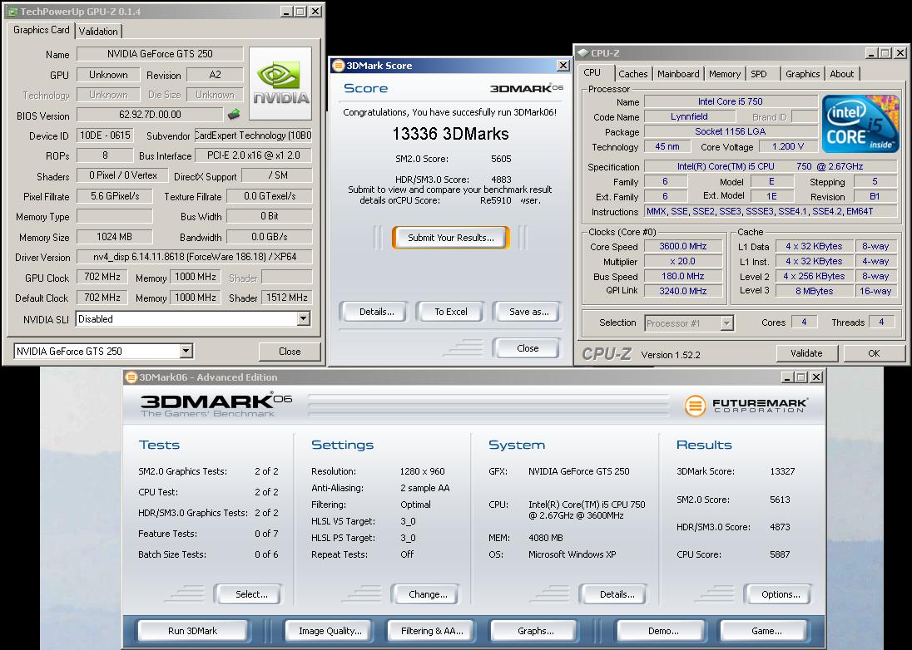Click the Package value Socket 1156 LGA
This screenshot has width=912, height=650.
click(731, 132)
